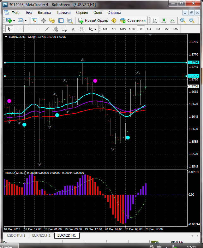Image resolution: width=203 pixels, height=248 pixels.
Task: Open the Profiles dropdown arrow
Action: pyautogui.click(x=26, y=21)
